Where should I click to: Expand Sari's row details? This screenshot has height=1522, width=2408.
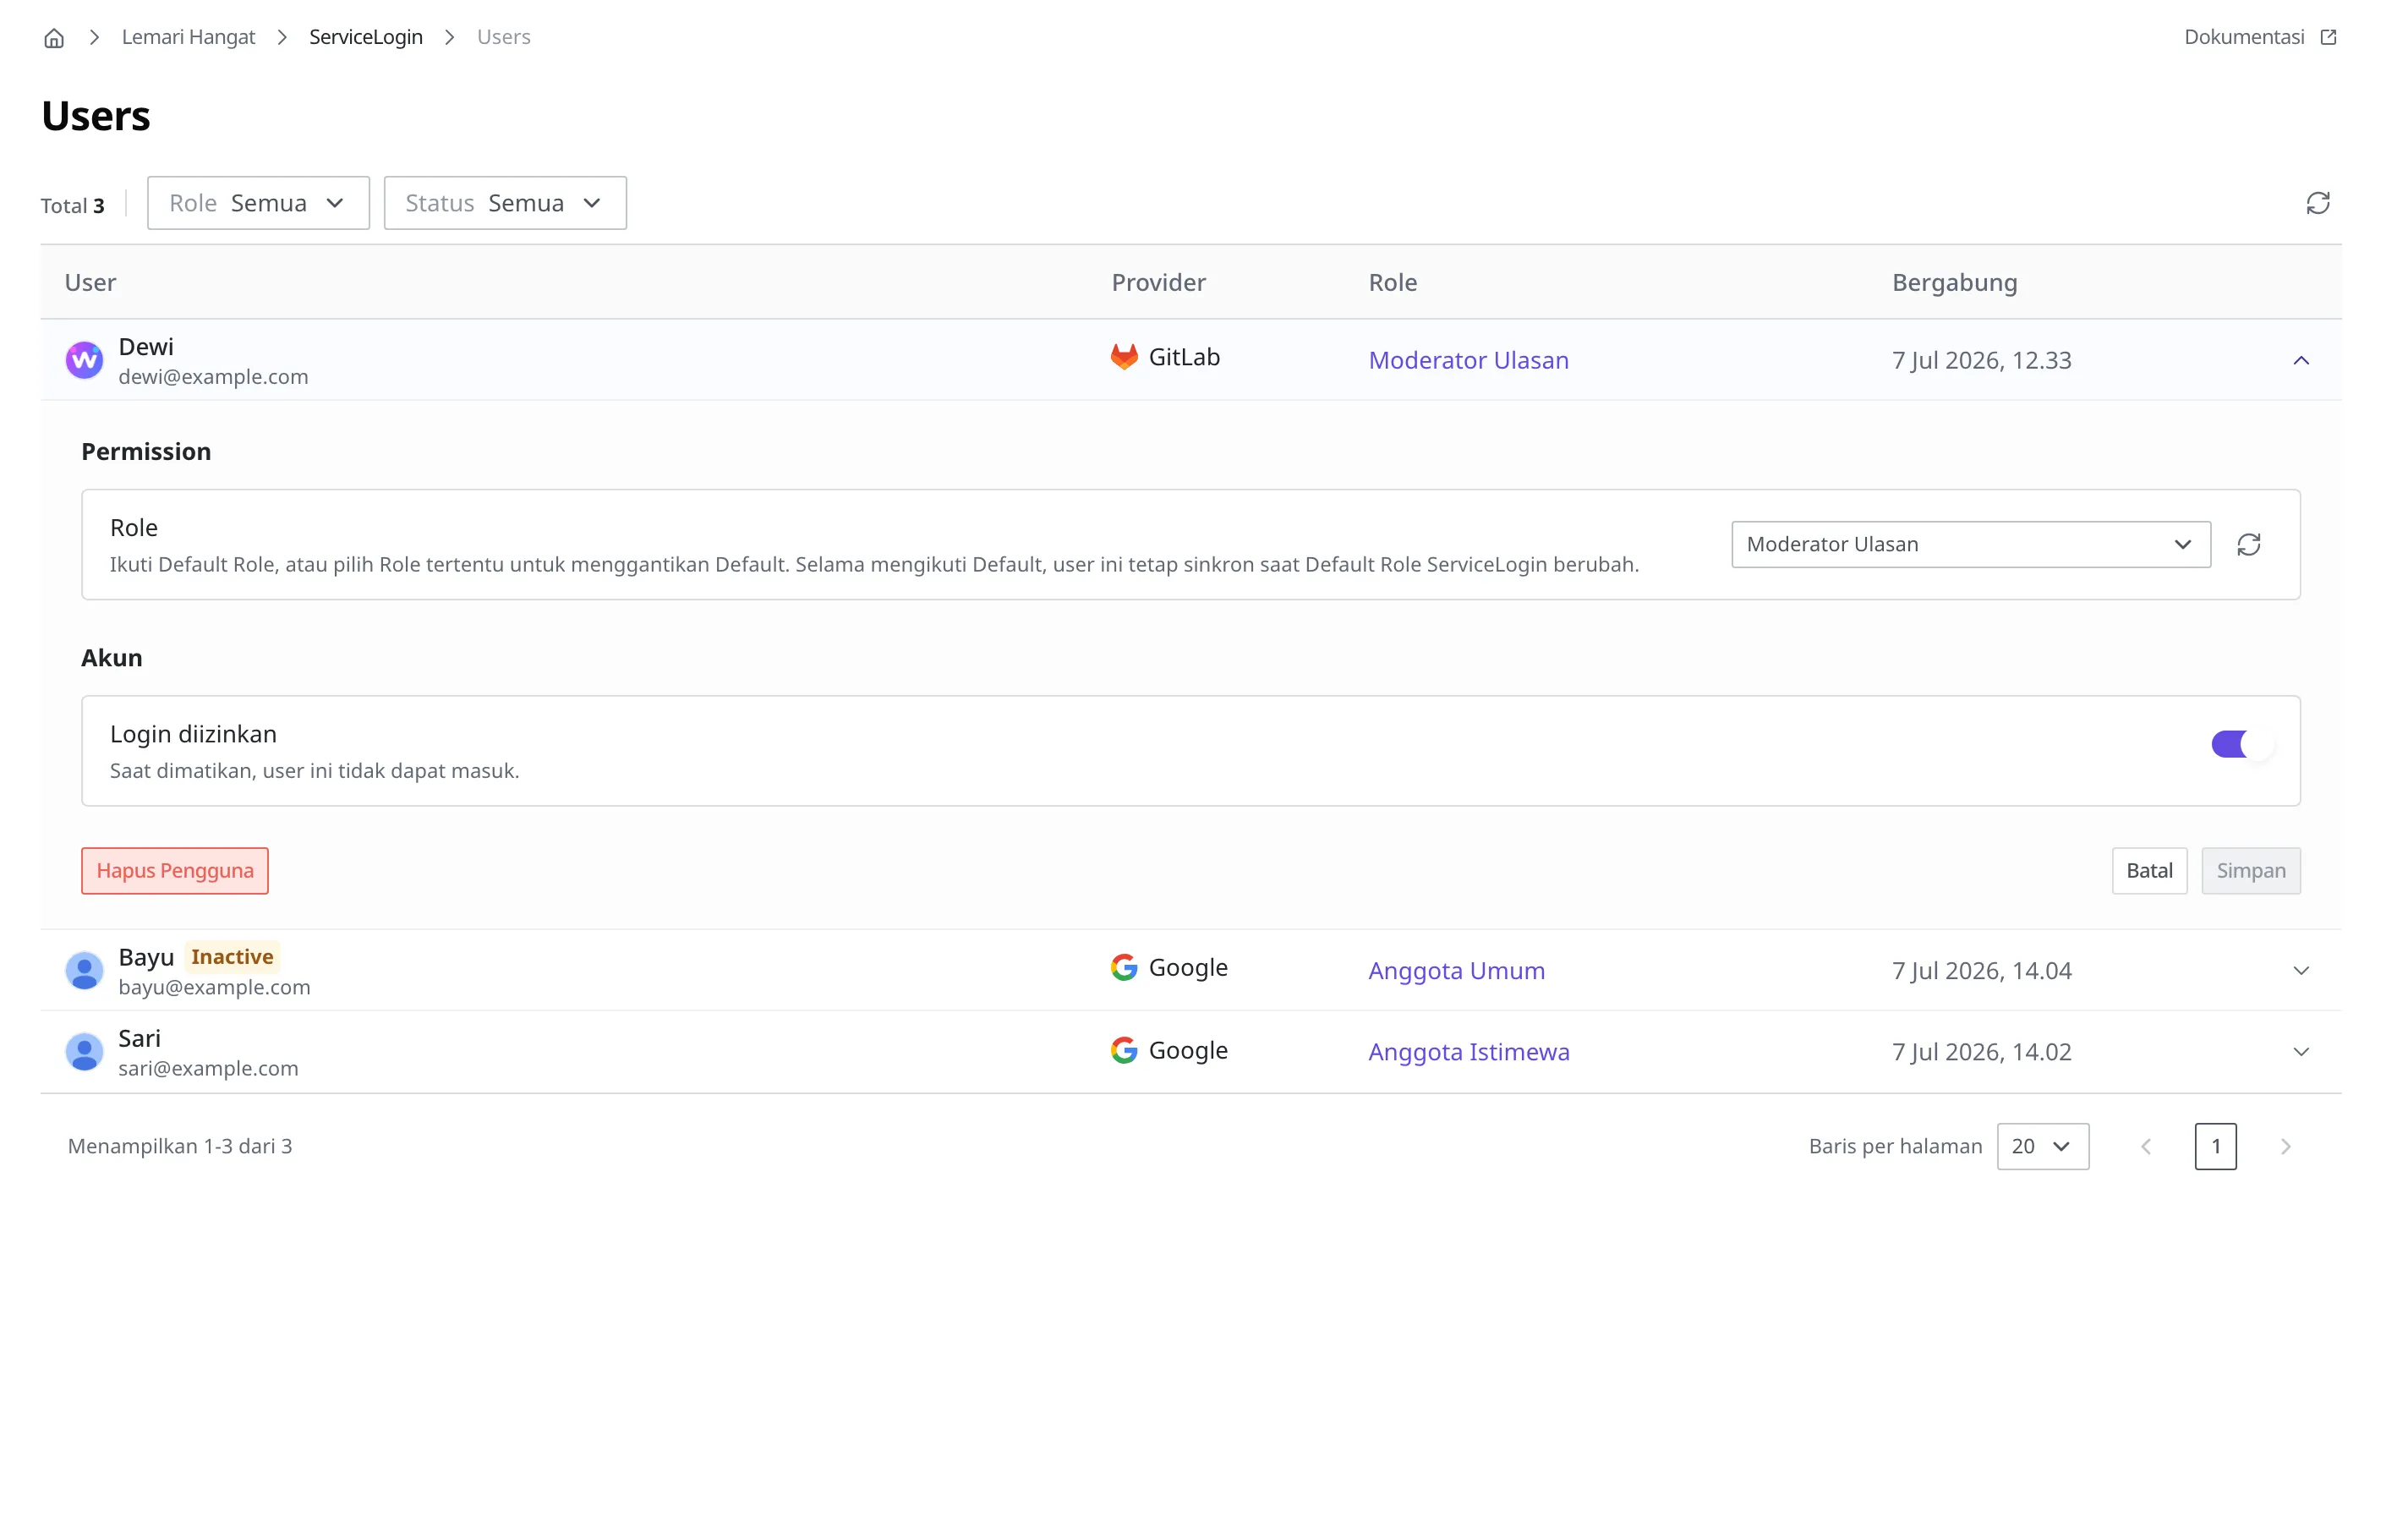[x=2301, y=1051]
